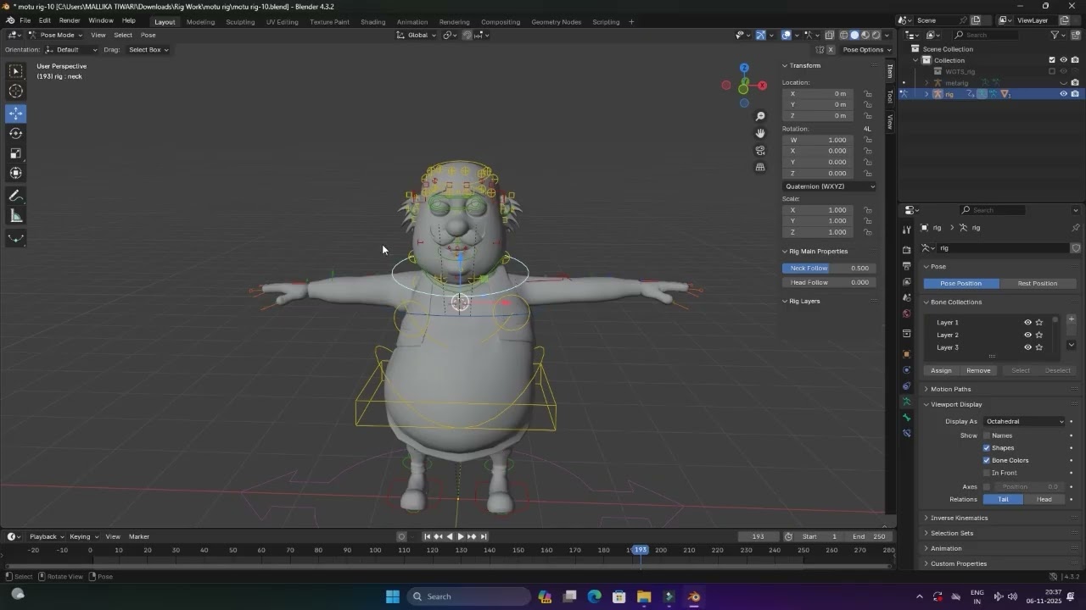
Task: Switch to the Animation workspace tab
Action: coord(412,21)
